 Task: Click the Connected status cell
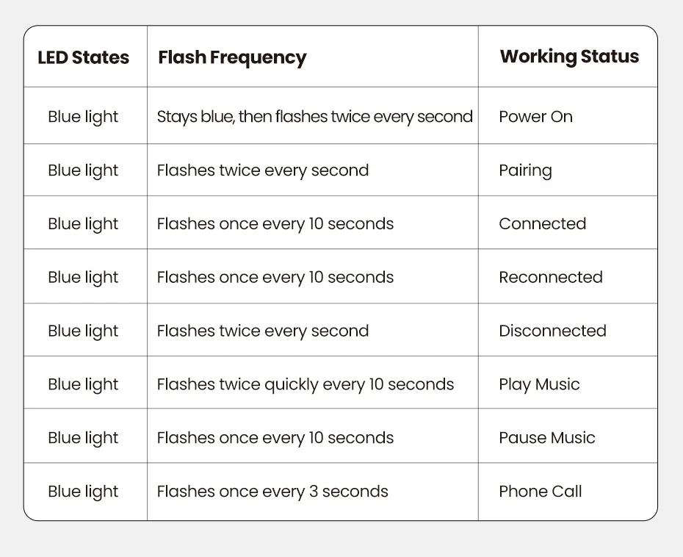coord(542,223)
